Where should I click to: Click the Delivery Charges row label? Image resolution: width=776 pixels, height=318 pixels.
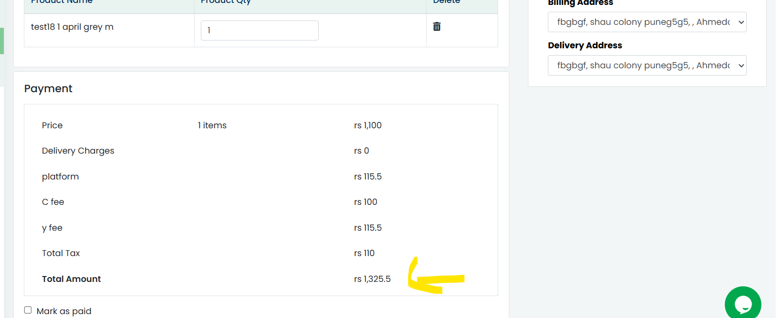78,151
